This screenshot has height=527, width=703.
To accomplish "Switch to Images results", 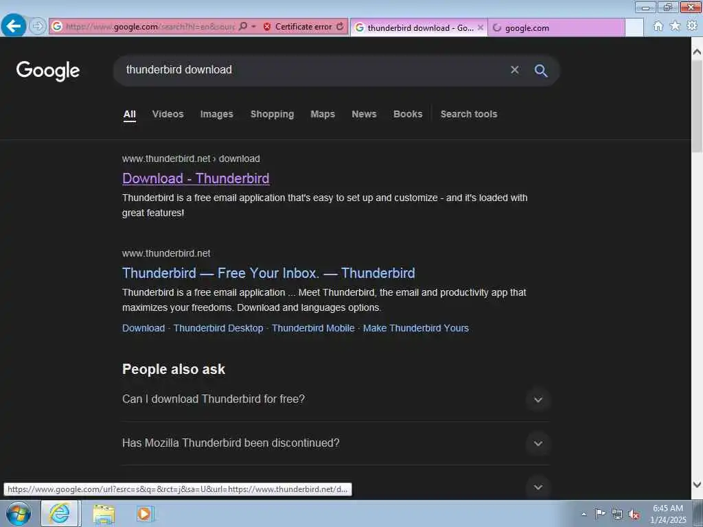I will pyautogui.click(x=216, y=115).
